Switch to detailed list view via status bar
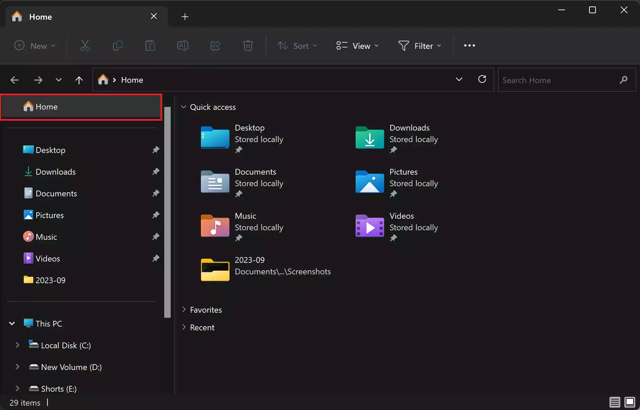 (x=614, y=402)
